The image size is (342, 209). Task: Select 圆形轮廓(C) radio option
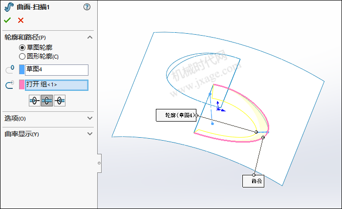pos(22,57)
